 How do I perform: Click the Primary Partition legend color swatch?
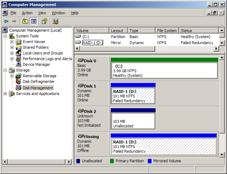[x=112, y=161]
